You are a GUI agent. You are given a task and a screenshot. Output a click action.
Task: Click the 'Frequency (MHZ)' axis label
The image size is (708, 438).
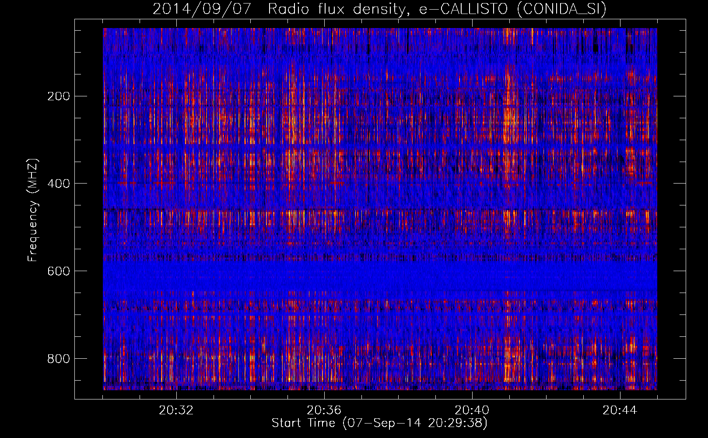[33, 210]
